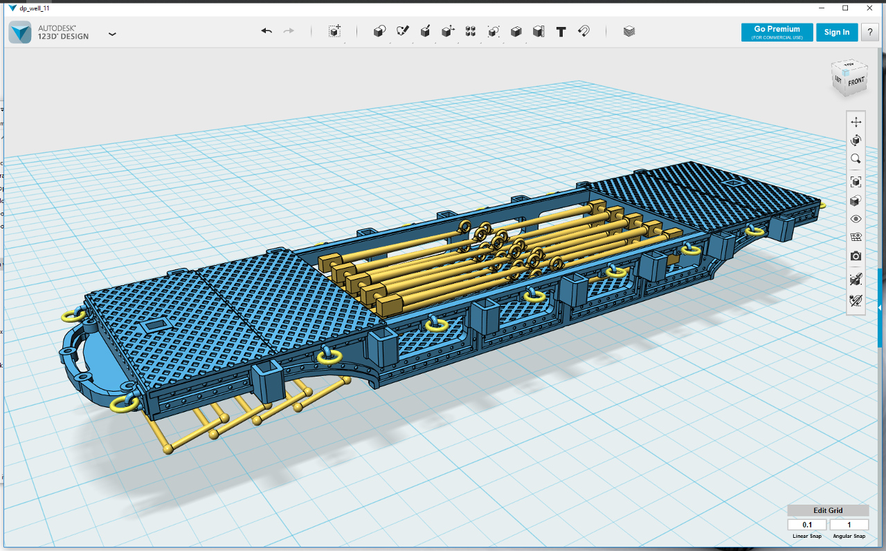Switch perspective or orthographic view cube icon
Image resolution: width=886 pixels, height=551 pixels.
pyautogui.click(x=856, y=201)
